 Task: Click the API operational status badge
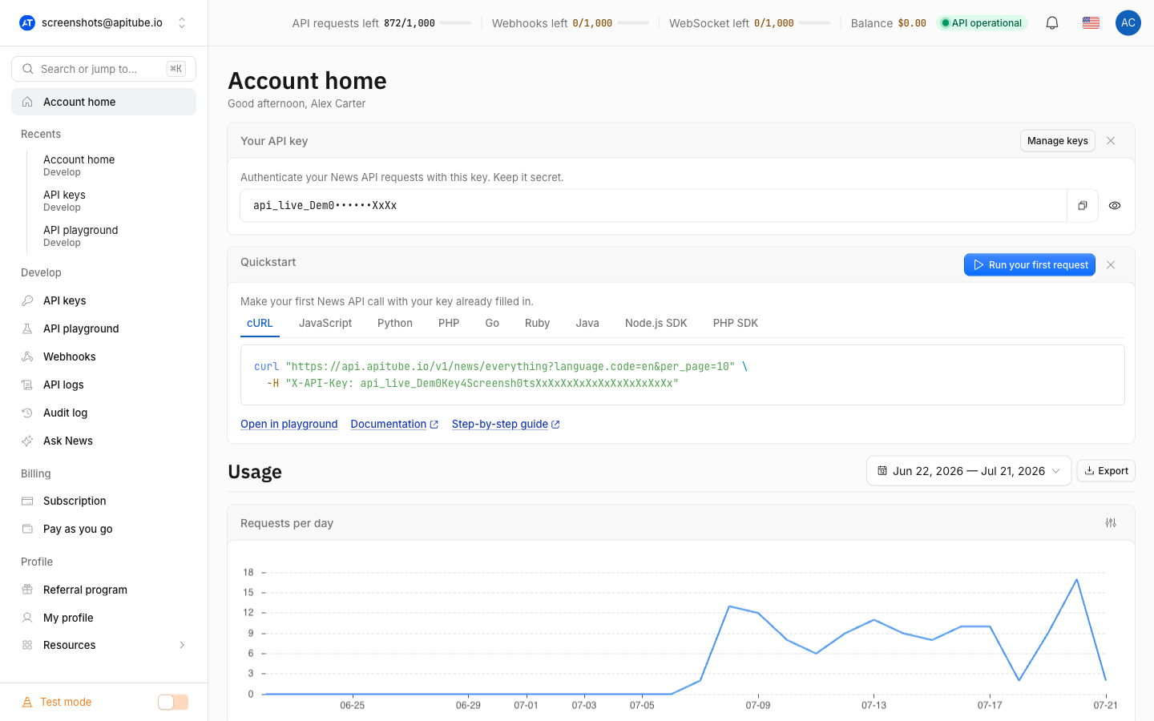(982, 23)
